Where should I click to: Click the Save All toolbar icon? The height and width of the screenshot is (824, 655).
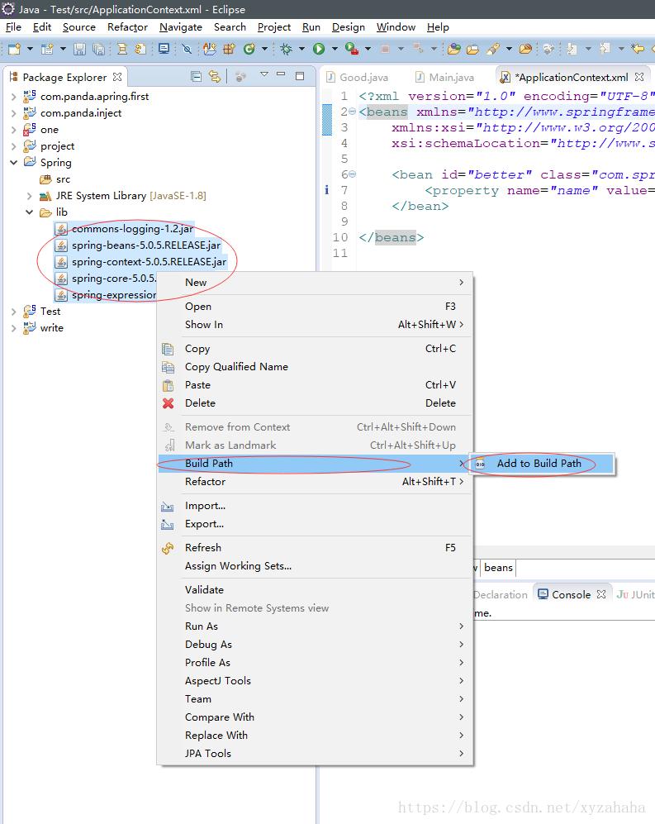[98, 49]
